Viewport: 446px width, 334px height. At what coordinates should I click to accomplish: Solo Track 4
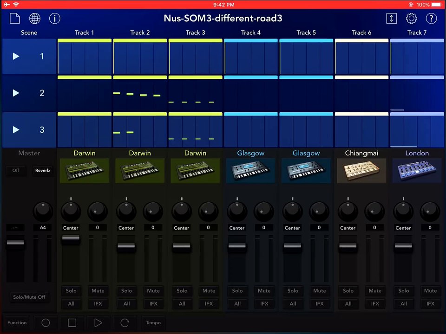pos(237,290)
